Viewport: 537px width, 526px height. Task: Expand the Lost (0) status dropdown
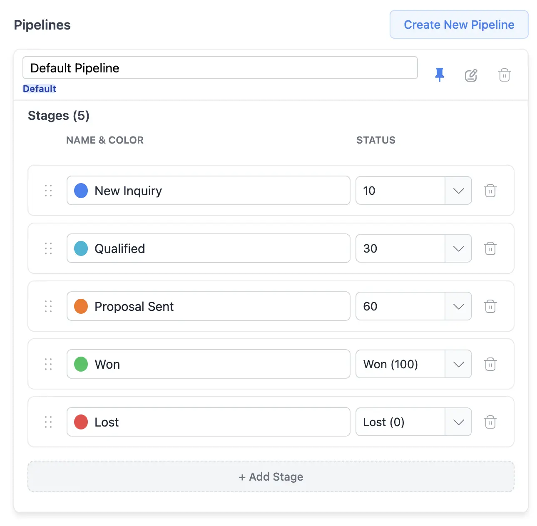pyautogui.click(x=413, y=422)
